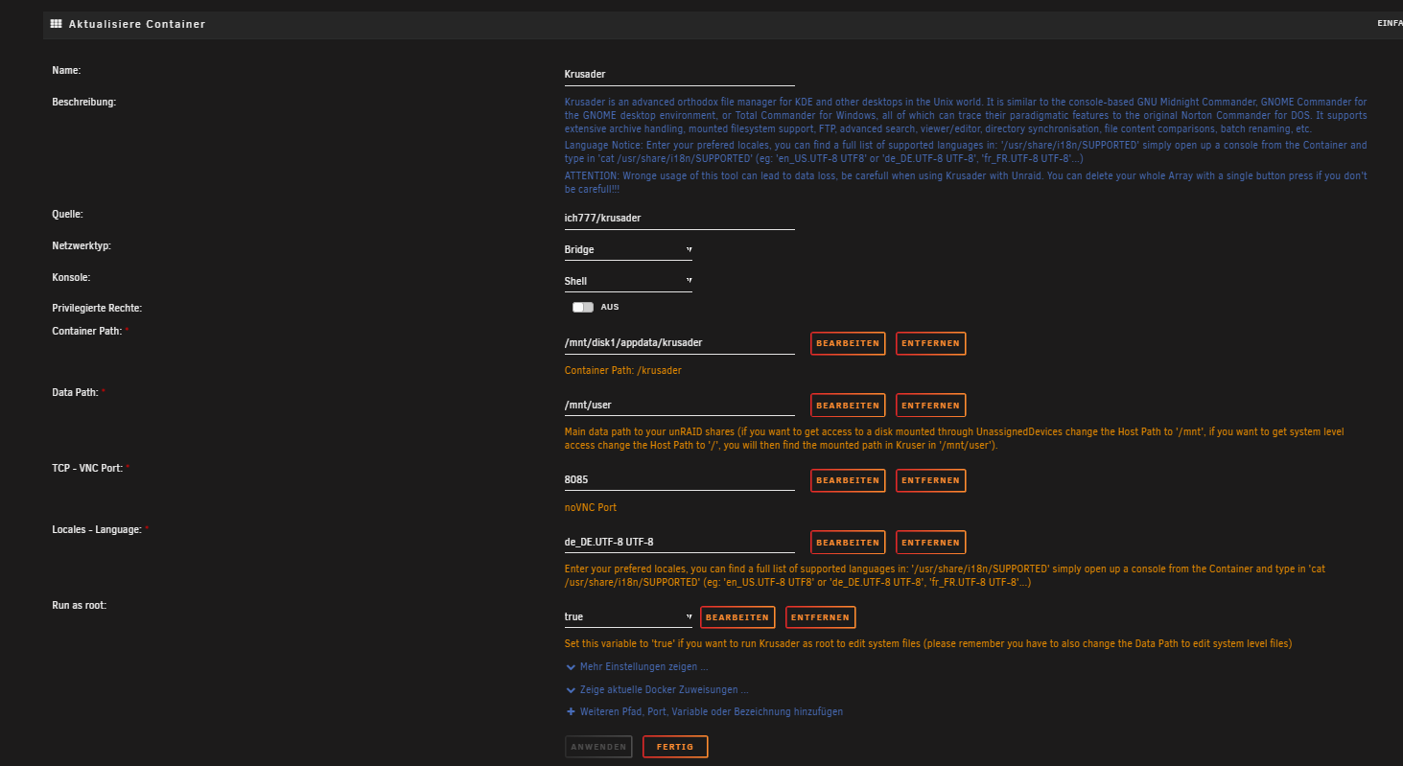Click Bearbeiten for Container Path
Screen dimensions: 1403x766
click(x=848, y=343)
